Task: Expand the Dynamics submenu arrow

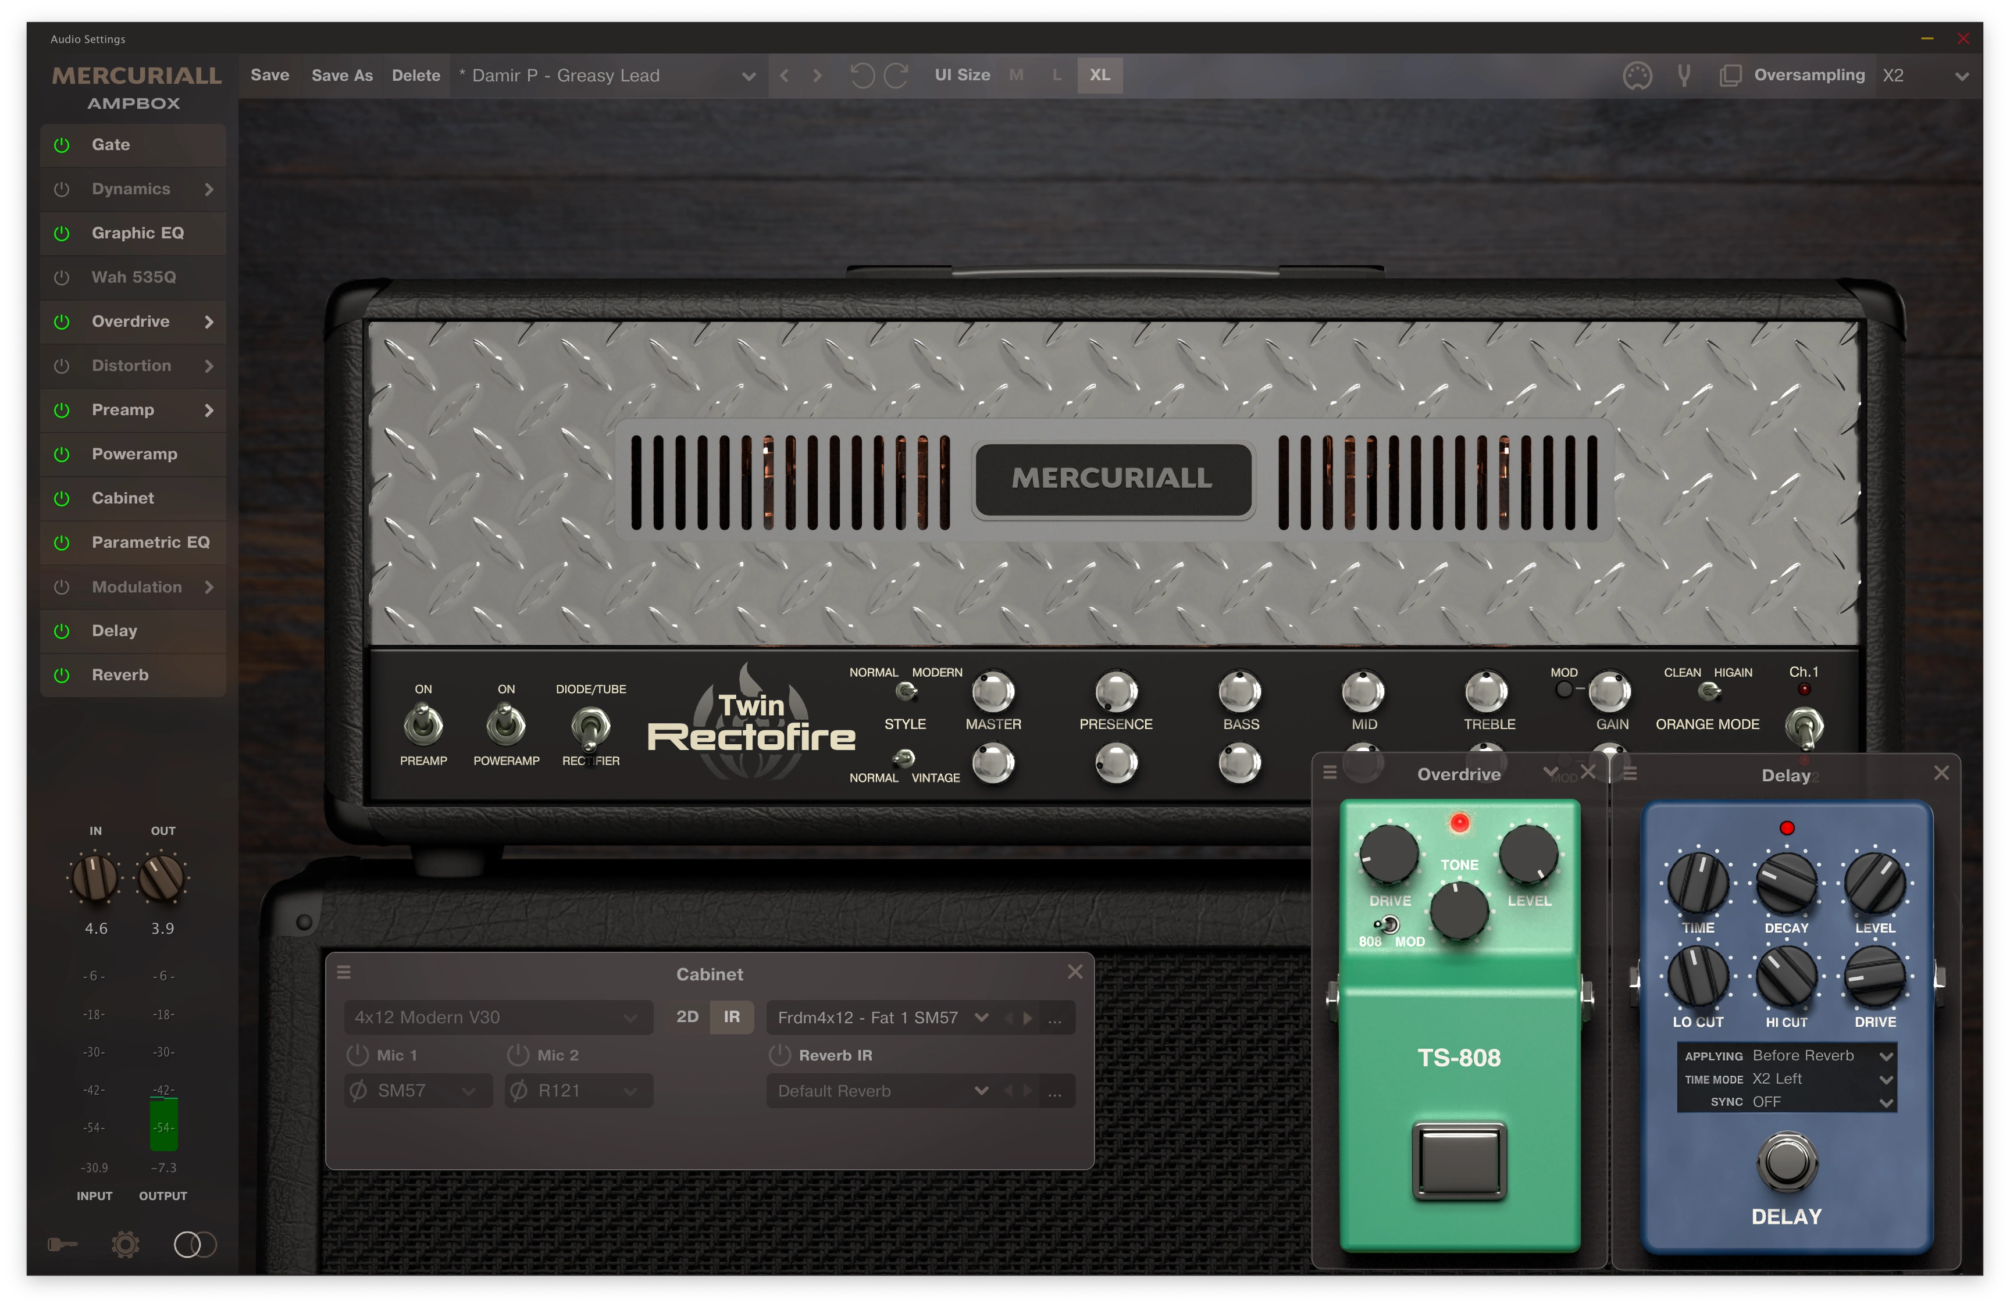Action: (209, 189)
